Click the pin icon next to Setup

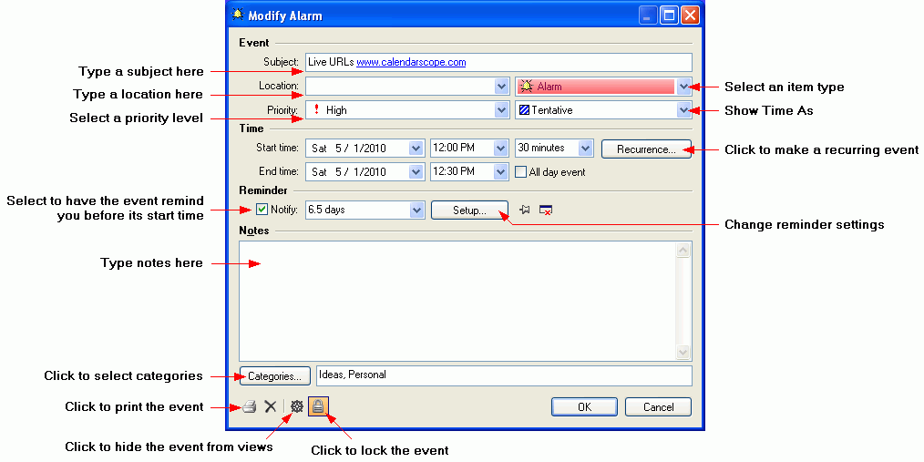pos(524,210)
